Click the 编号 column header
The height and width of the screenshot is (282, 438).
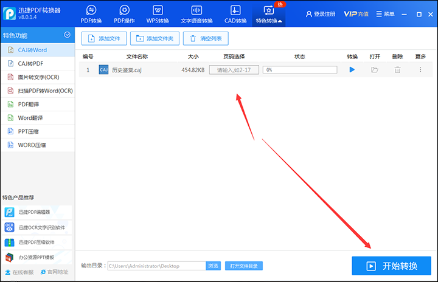tap(88, 57)
